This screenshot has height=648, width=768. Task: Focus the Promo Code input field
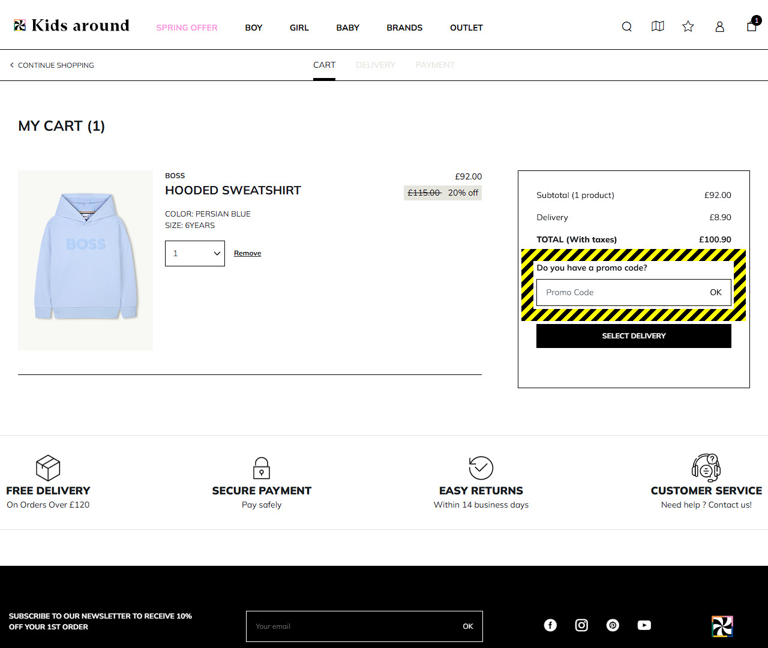click(x=621, y=292)
